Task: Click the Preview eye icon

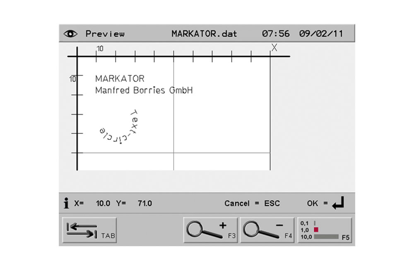Action: 70,34
